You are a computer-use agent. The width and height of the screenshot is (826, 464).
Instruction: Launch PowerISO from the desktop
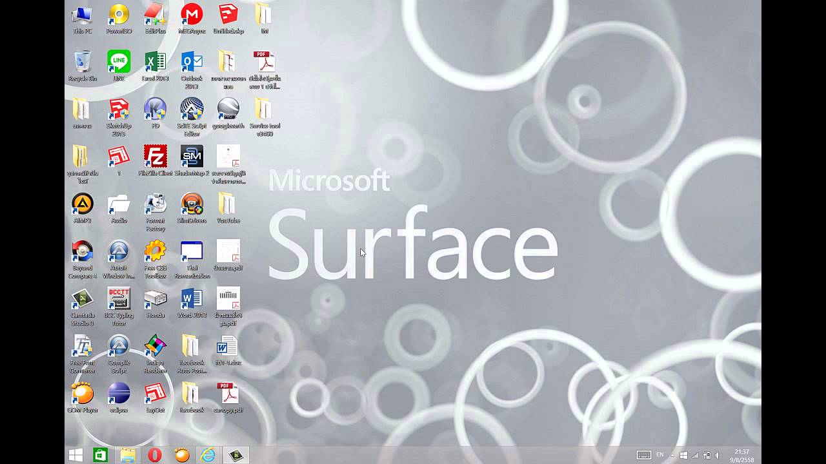point(119,19)
